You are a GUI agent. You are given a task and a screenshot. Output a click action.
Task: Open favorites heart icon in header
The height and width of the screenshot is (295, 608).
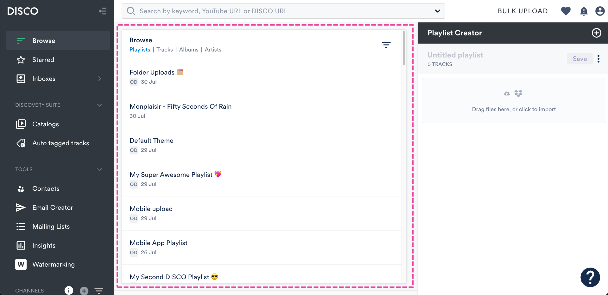pos(566,11)
